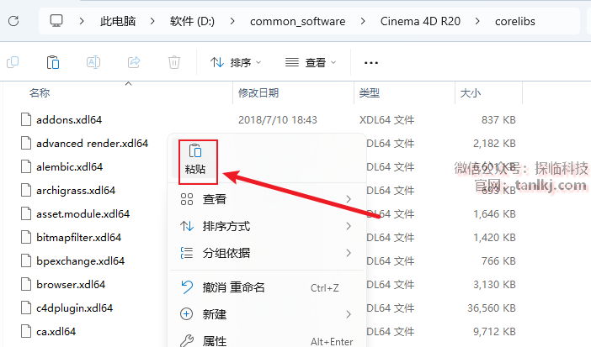Viewport: 591px width, 347px height.
Task: Go to common_software in breadcrumb
Action: [x=297, y=21]
